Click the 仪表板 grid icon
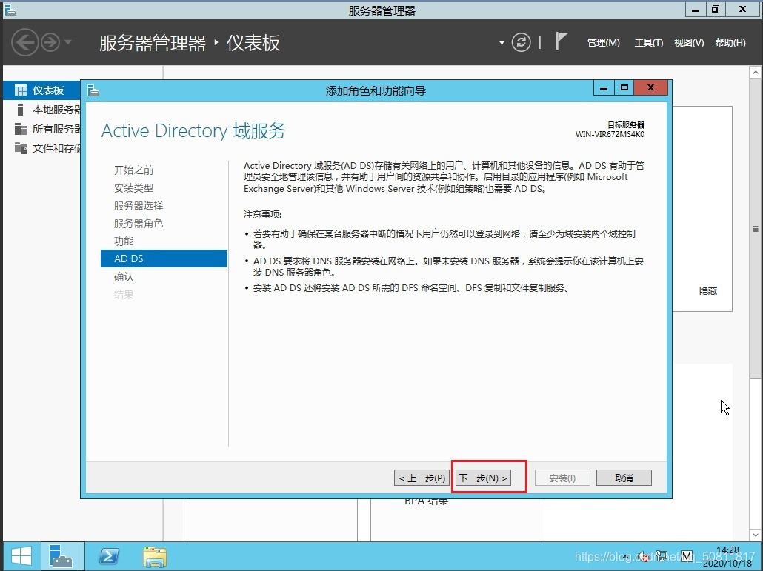This screenshot has width=763, height=571. [21, 90]
